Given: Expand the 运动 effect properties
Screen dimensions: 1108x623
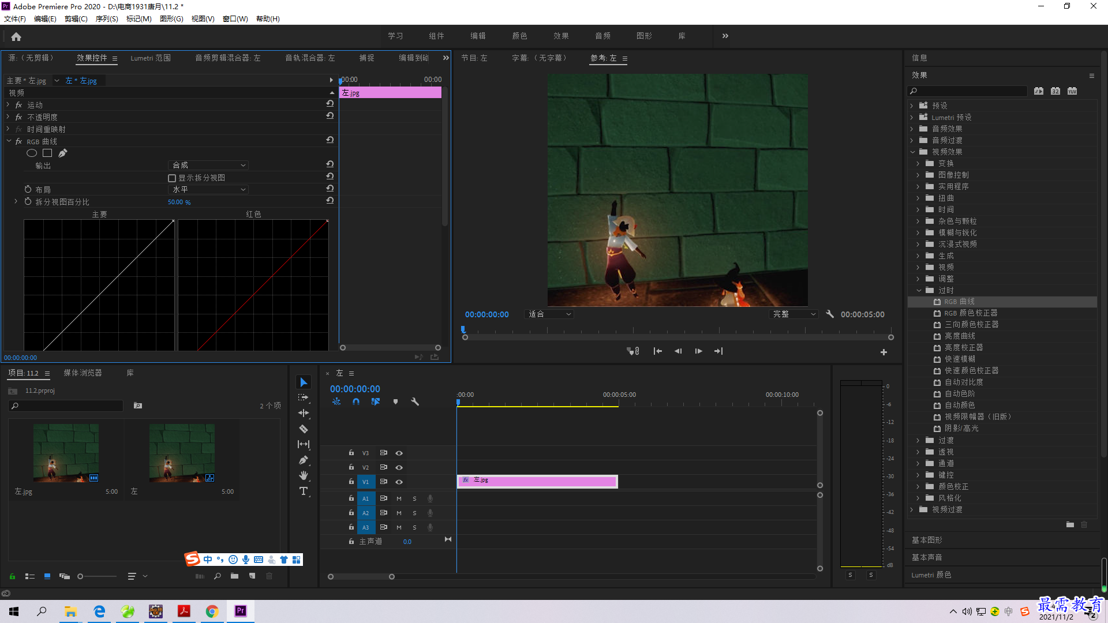Looking at the screenshot, I should coord(8,104).
